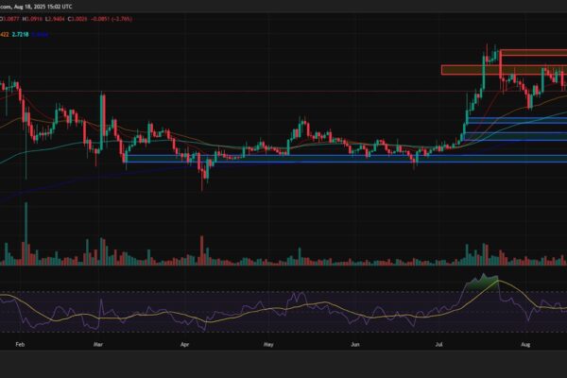Click the tallest volume bar in early February
The image size is (567, 378).
(x=26, y=234)
